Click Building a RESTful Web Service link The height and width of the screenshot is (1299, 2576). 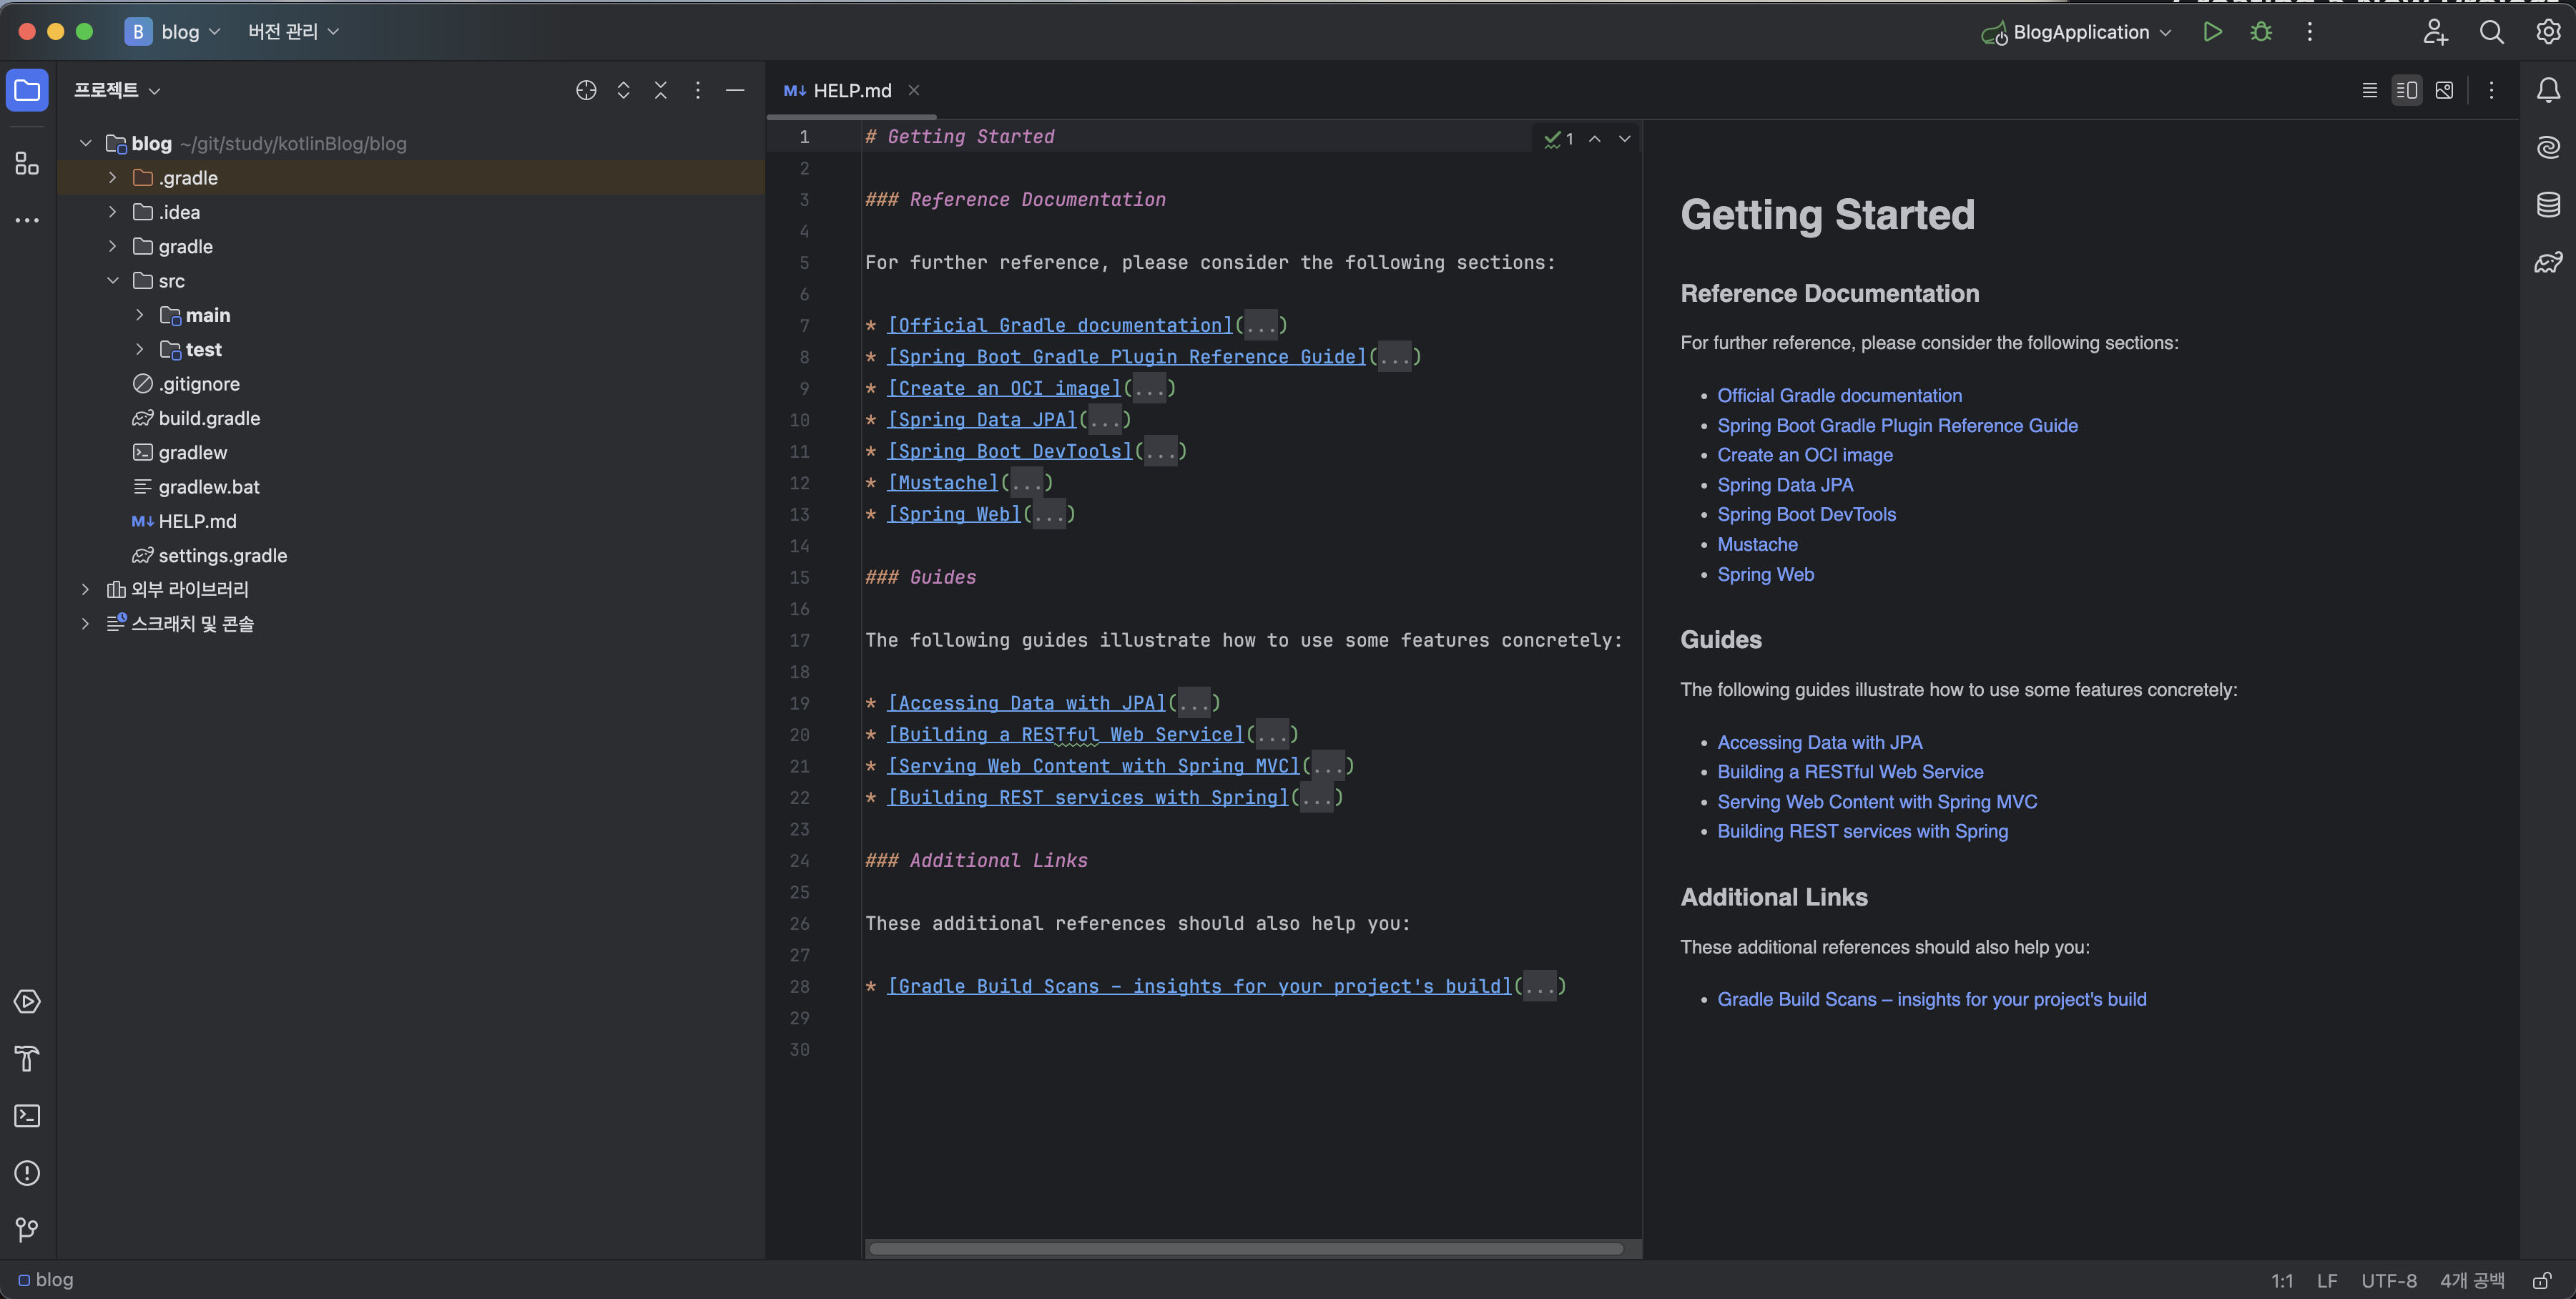coord(1849,772)
